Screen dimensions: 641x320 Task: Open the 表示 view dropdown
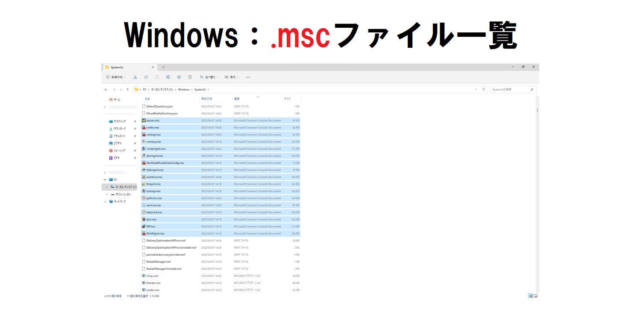232,77
